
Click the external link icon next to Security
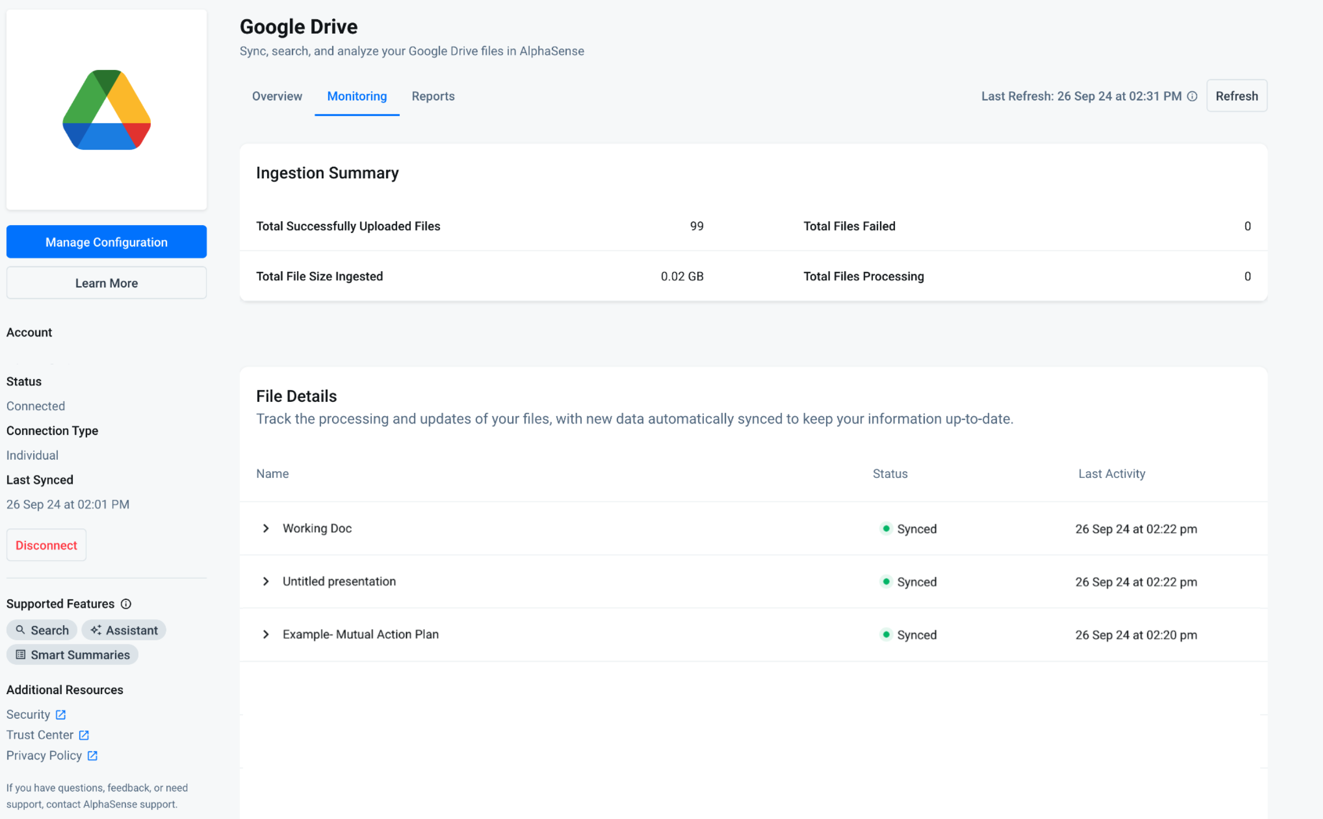pyautogui.click(x=61, y=714)
